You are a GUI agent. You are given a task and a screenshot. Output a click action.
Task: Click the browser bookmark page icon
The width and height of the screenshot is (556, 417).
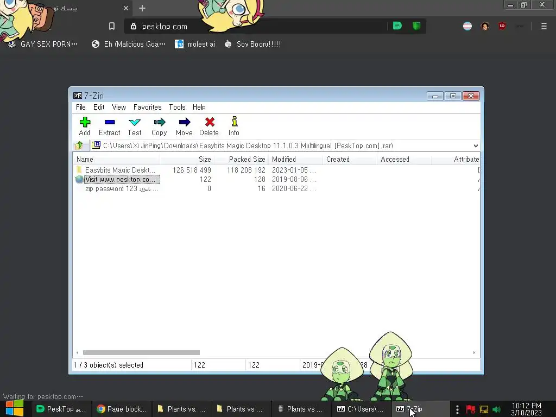point(112,26)
